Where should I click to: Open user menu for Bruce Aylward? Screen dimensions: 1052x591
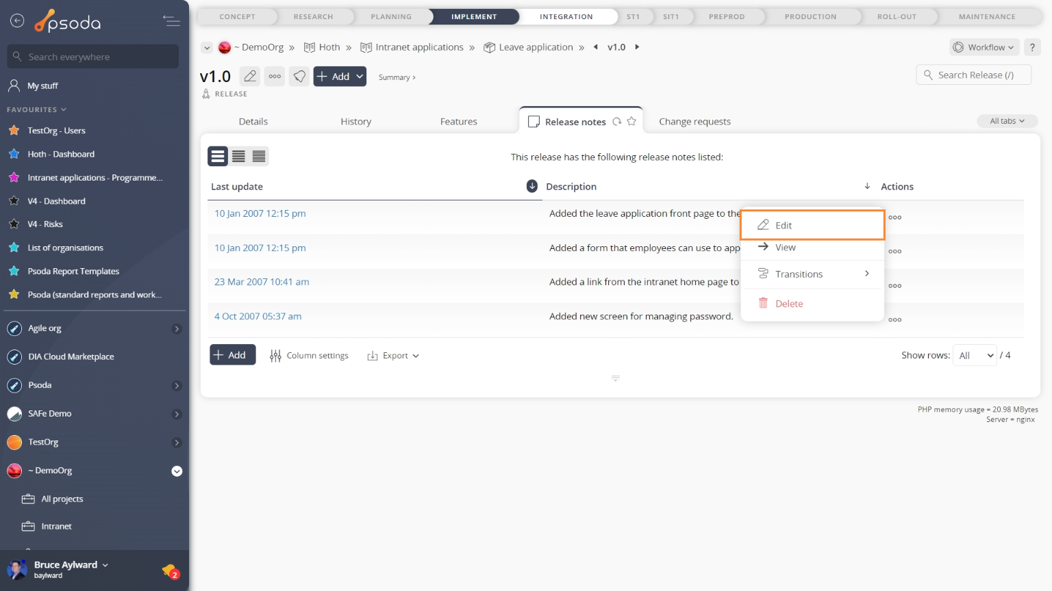[71, 565]
